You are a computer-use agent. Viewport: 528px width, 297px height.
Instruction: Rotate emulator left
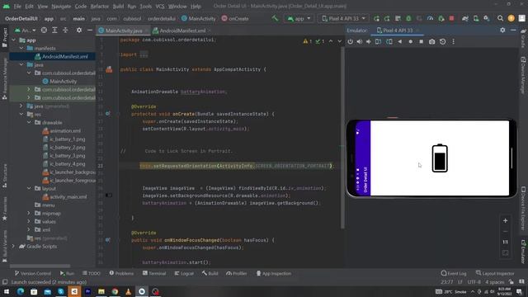coord(378,42)
